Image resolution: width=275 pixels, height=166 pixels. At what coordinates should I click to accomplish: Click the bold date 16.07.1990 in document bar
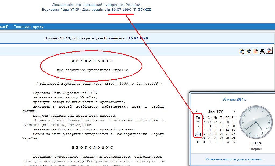138,38
